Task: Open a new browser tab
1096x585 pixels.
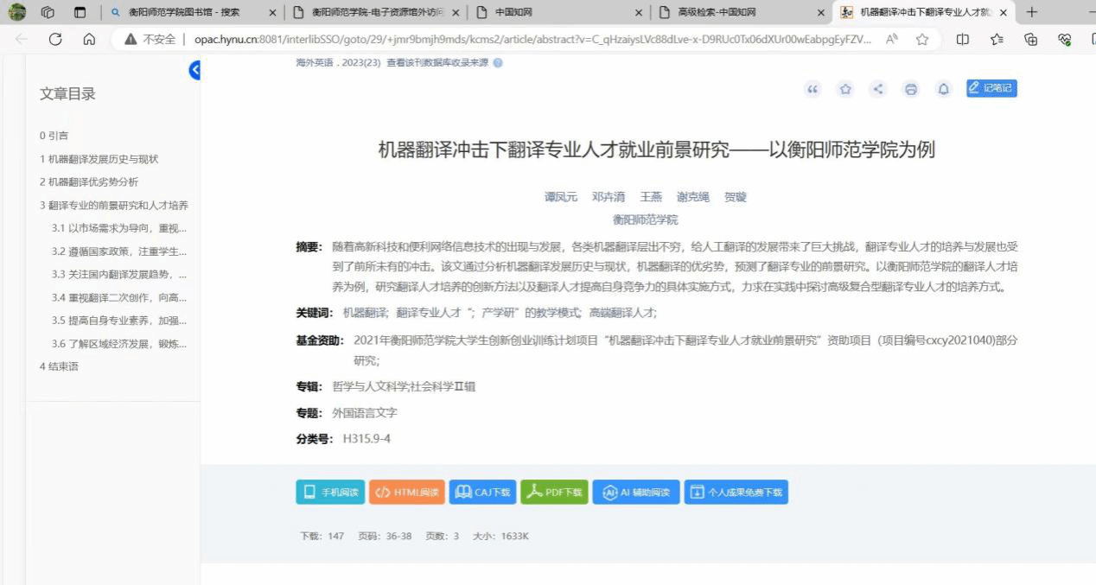Action: pyautogui.click(x=1031, y=12)
